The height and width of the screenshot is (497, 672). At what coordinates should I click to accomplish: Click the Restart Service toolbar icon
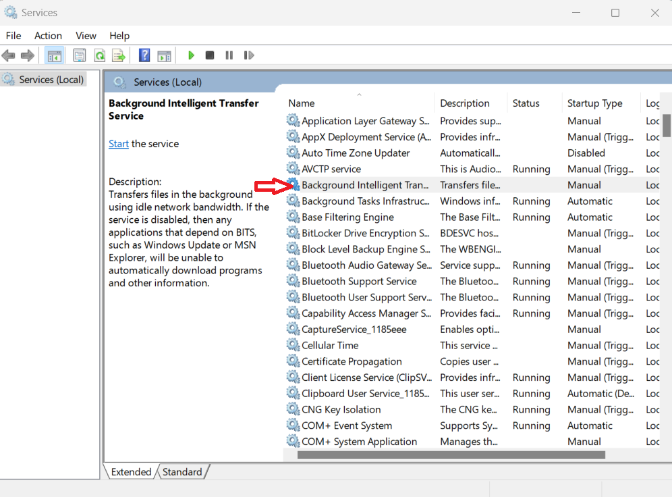[249, 55]
